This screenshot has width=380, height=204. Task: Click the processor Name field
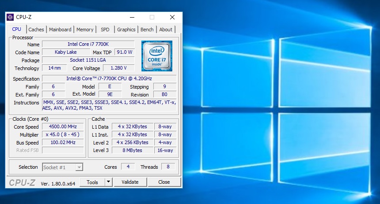pyautogui.click(x=88, y=45)
